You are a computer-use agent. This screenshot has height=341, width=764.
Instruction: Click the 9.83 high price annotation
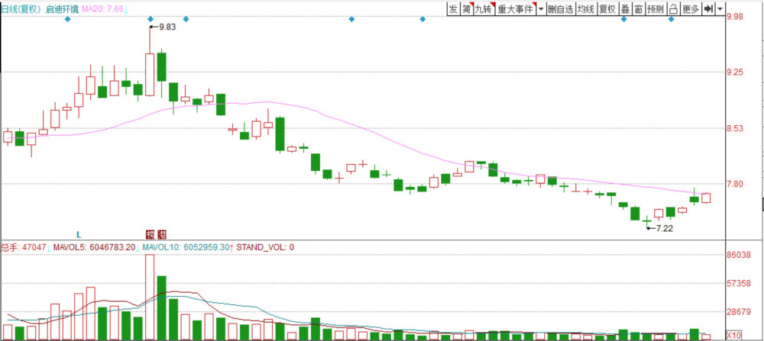[x=167, y=27]
